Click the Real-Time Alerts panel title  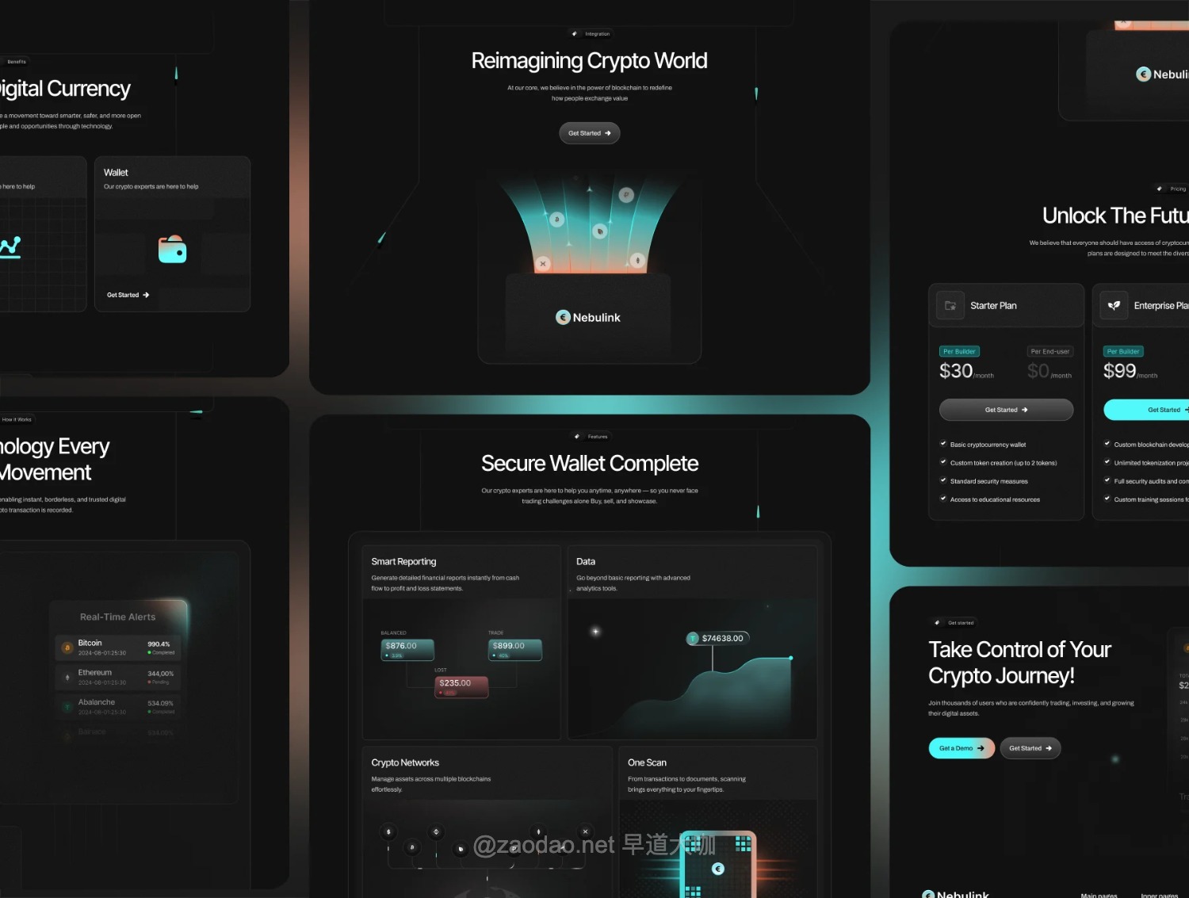(118, 617)
